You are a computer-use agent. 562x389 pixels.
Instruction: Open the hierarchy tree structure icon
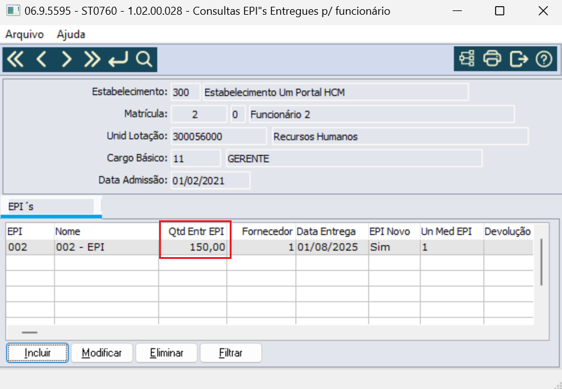467,58
